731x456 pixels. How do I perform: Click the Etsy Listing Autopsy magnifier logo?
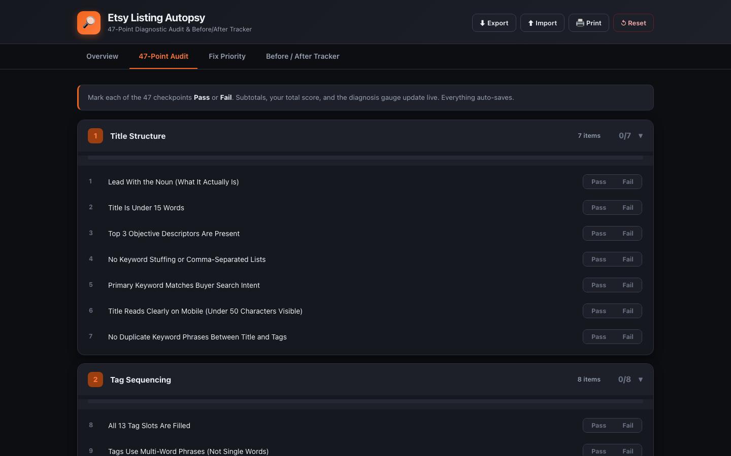[x=89, y=23]
